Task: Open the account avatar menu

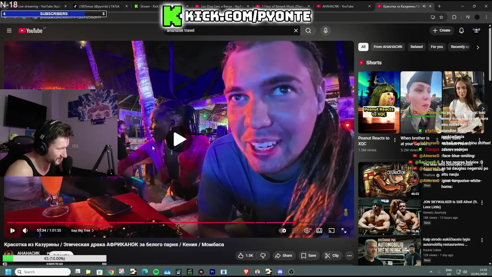Action: pos(477,30)
